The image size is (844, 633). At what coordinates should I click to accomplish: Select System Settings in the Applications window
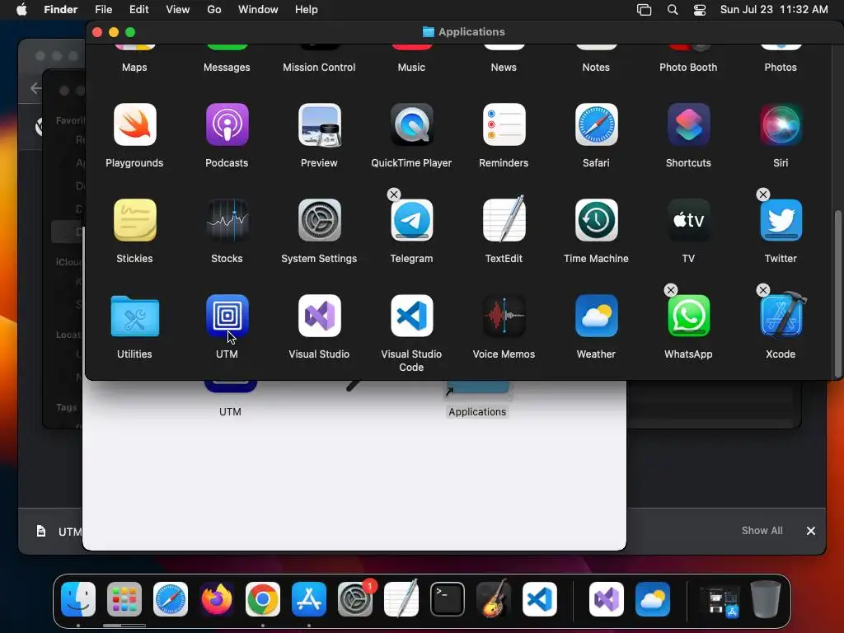320,220
